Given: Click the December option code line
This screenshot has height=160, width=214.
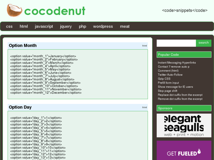Looking at the screenshot, I should click(x=46, y=93).
